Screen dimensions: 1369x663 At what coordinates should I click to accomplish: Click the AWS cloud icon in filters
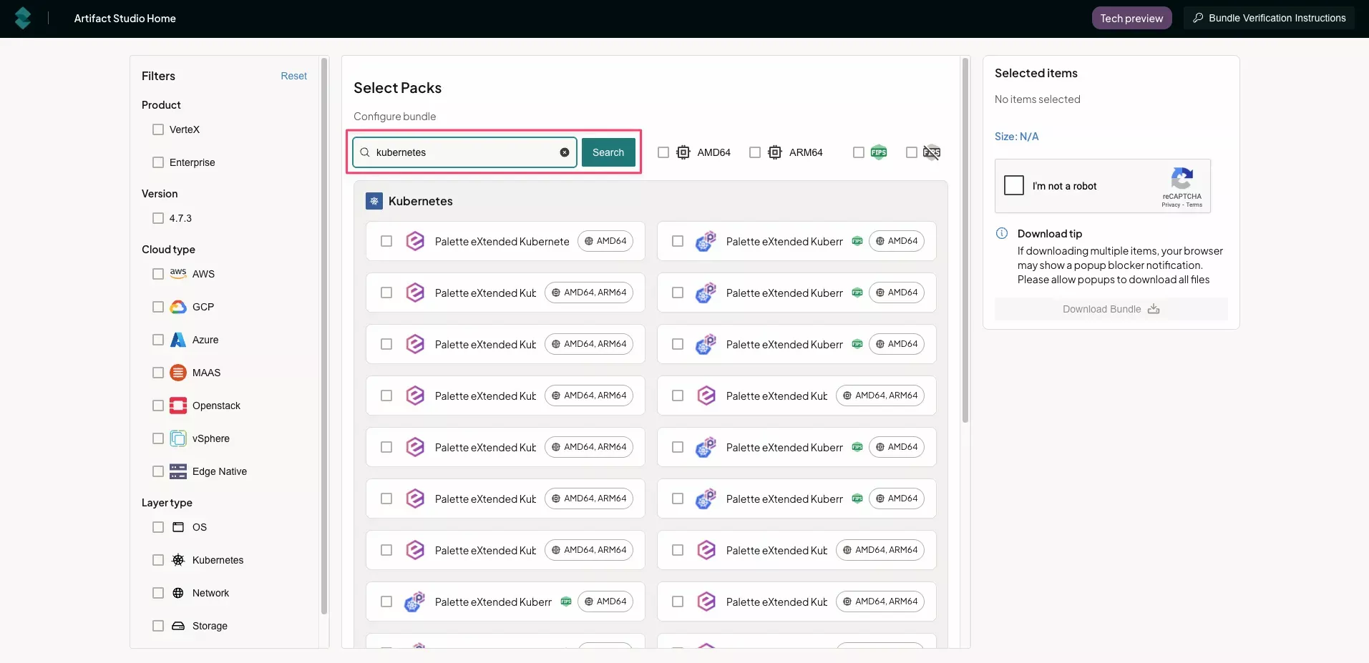tap(178, 274)
